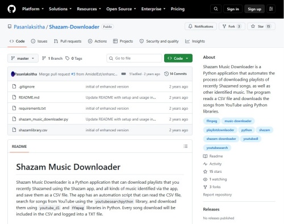Open the requirements.txt file name
284x224 pixels.
click(x=32, y=109)
